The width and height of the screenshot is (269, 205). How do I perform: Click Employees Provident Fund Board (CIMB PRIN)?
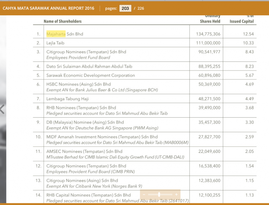(x=91, y=172)
